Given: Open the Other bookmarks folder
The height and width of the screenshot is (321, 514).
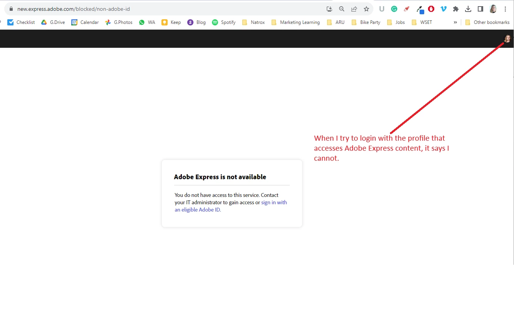Looking at the screenshot, I should [x=487, y=22].
